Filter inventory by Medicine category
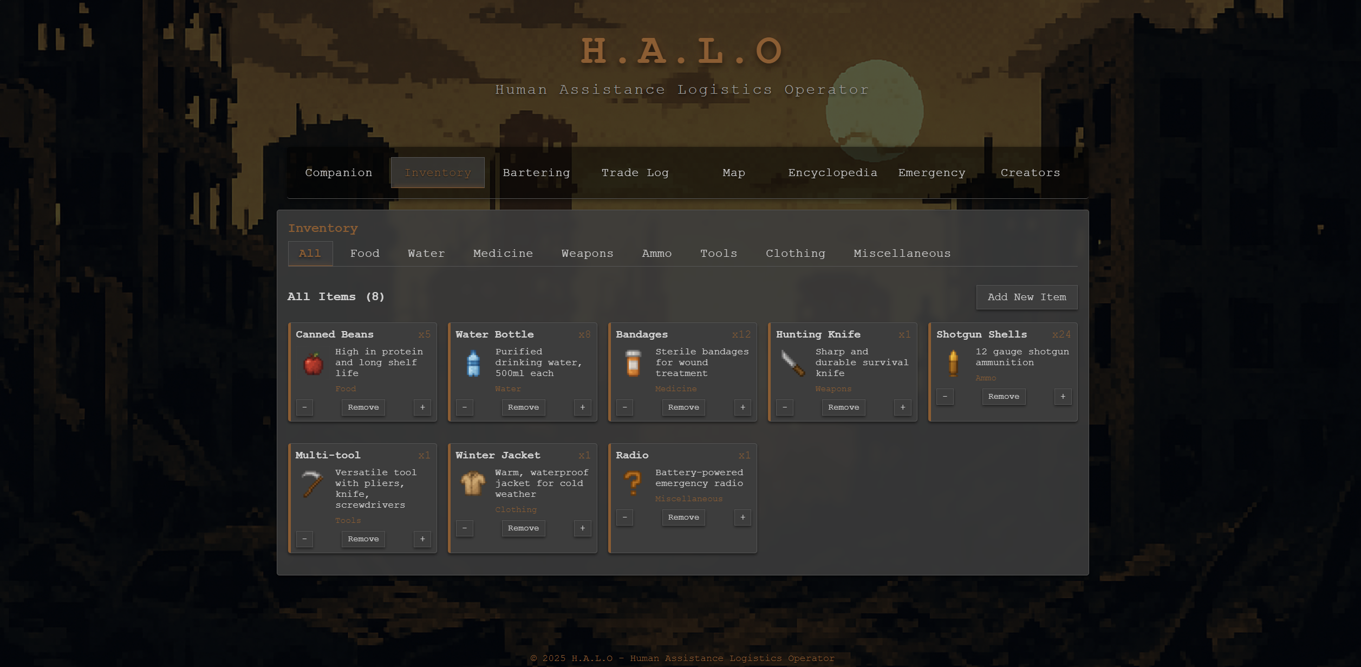The image size is (1361, 667). 503,254
